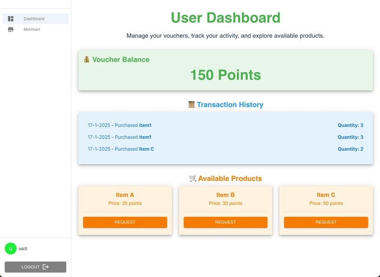Click the Available Products heading
The image size is (380, 277).
[230, 178]
